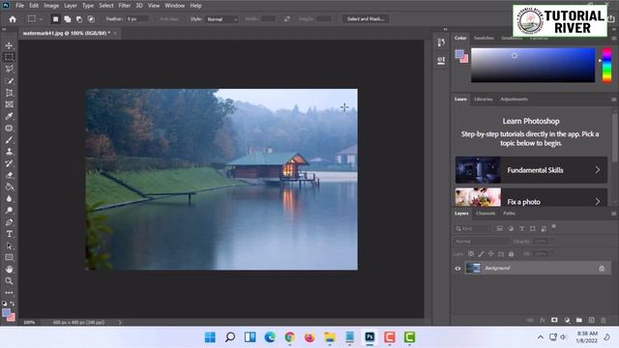The width and height of the screenshot is (619, 348).
Task: Toggle type layers filter
Action: (x=522, y=228)
